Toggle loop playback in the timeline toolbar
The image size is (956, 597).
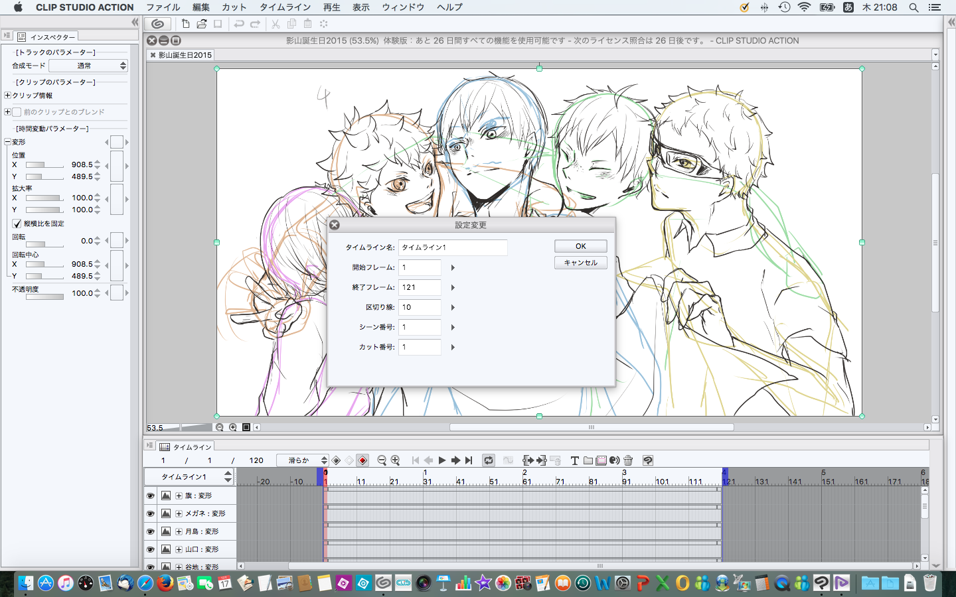coord(489,460)
